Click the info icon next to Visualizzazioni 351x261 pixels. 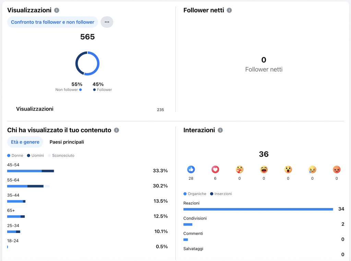57,10
